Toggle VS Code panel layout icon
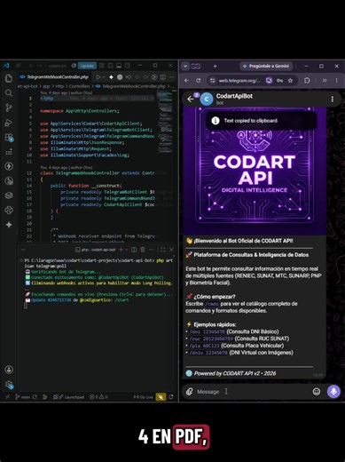Viewport: 345px width, 462px height. click(x=119, y=66)
